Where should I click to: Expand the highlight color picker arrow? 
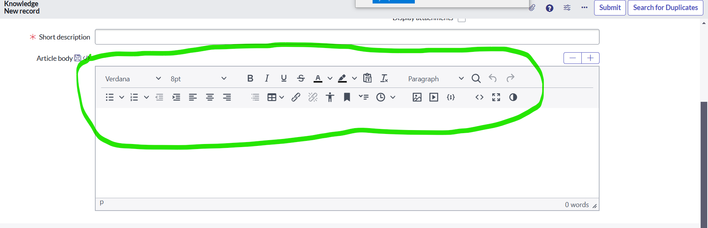(x=354, y=78)
